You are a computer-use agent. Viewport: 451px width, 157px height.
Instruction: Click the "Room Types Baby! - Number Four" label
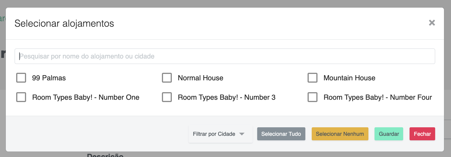click(x=378, y=97)
